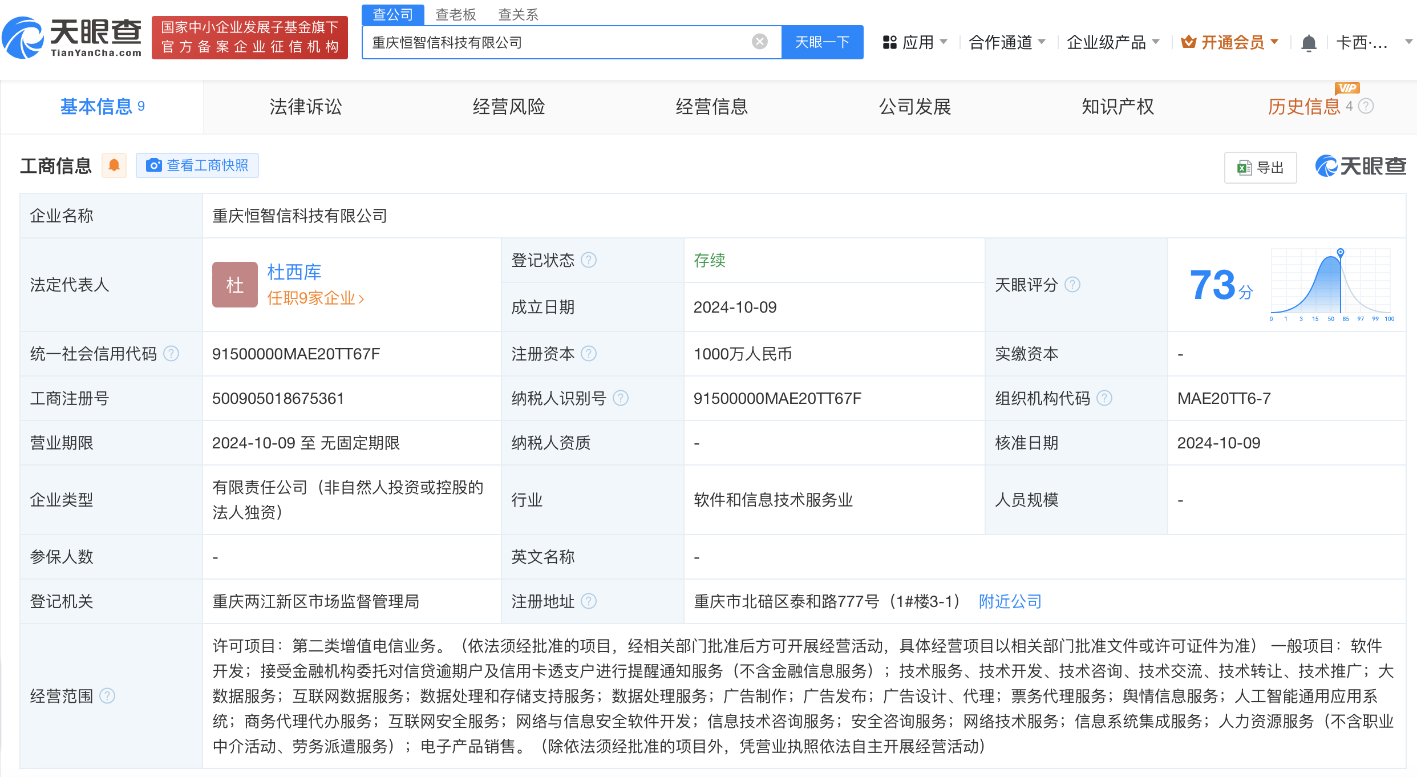This screenshot has height=777, width=1417.
Task: Switch to the 查老板 tab
Action: (x=456, y=14)
